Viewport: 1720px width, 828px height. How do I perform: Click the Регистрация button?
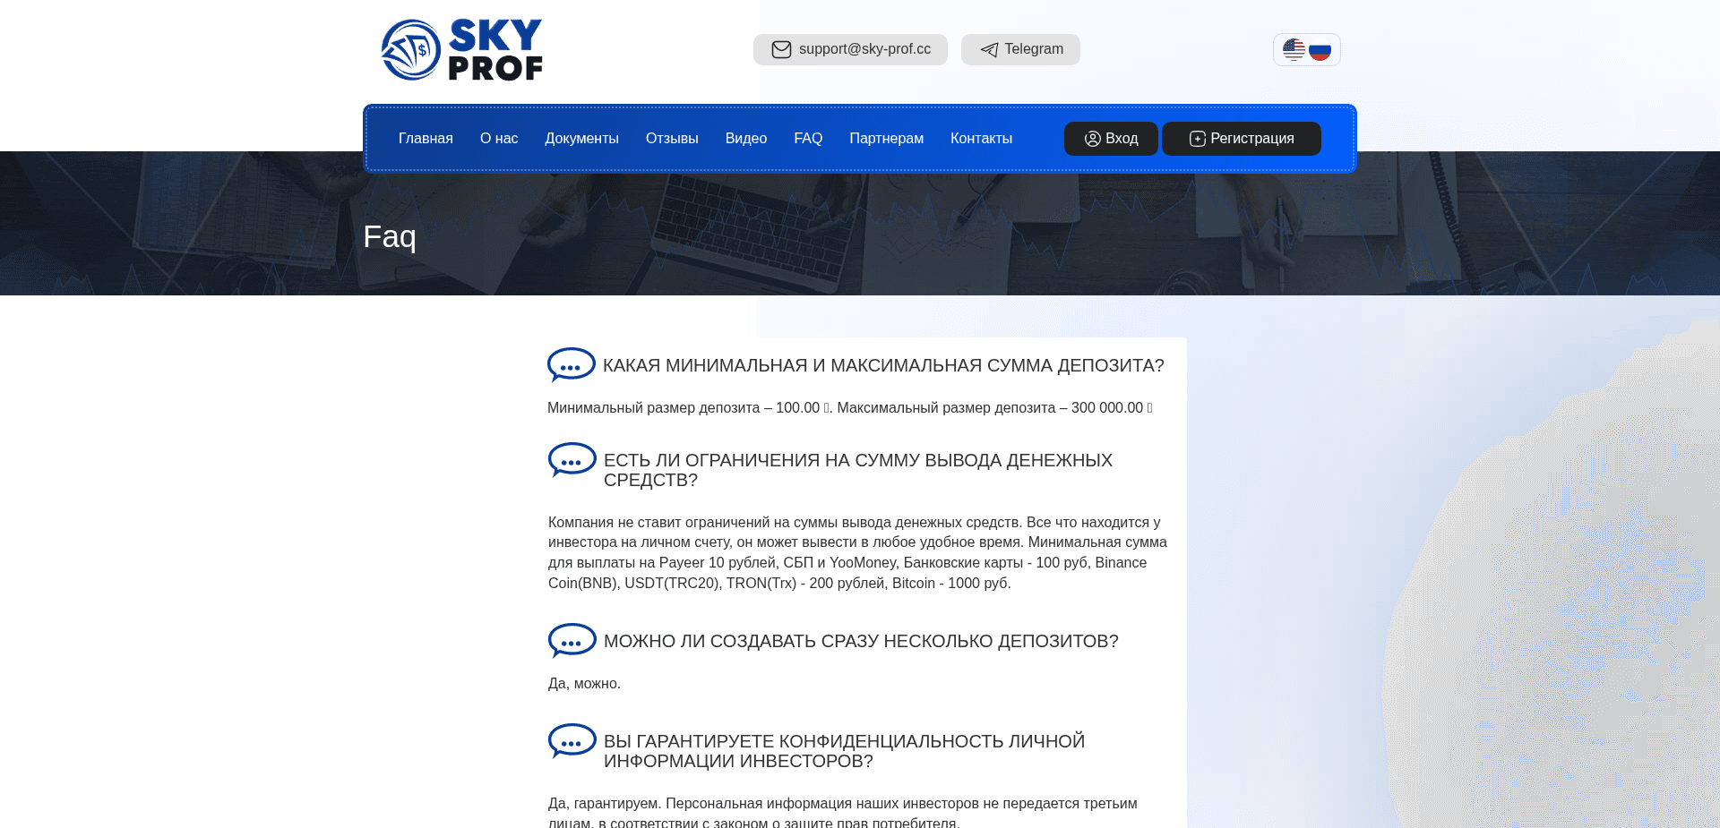[1241, 139]
